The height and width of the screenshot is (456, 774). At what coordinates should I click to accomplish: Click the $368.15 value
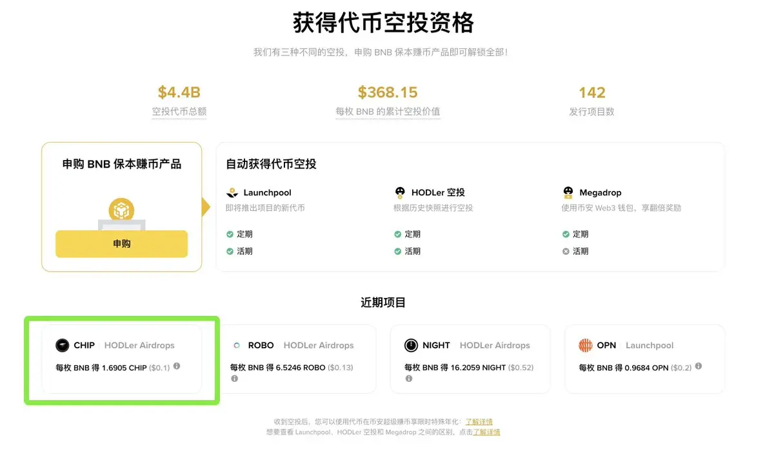[388, 93]
